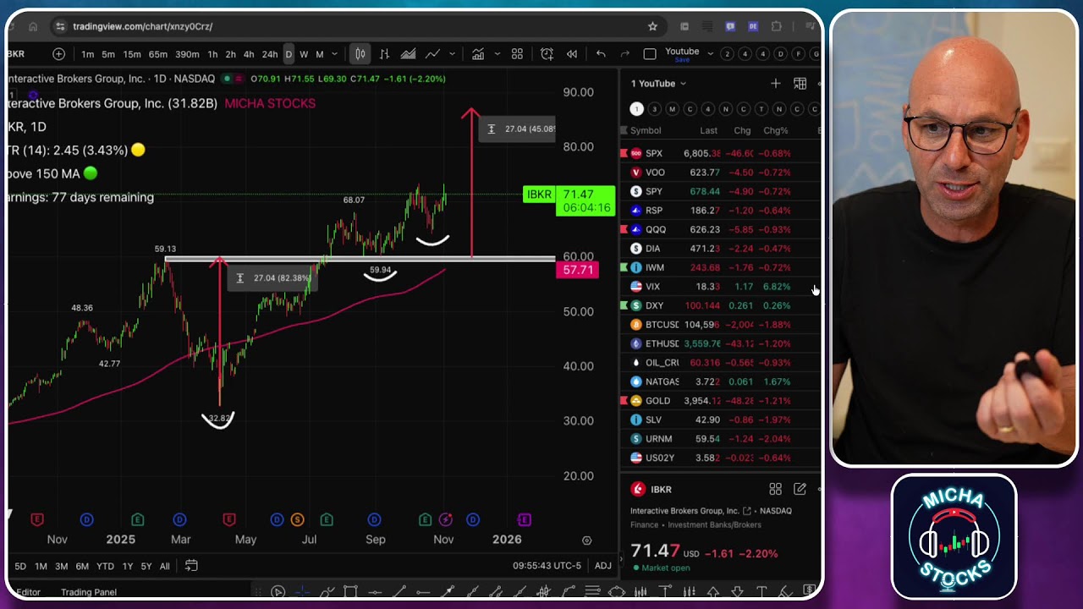Open the 1 YouTube watchlist dropdown
The width and height of the screenshot is (1083, 609).
pyautogui.click(x=658, y=83)
